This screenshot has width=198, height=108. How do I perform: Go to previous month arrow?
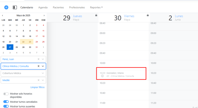tap(2, 16)
